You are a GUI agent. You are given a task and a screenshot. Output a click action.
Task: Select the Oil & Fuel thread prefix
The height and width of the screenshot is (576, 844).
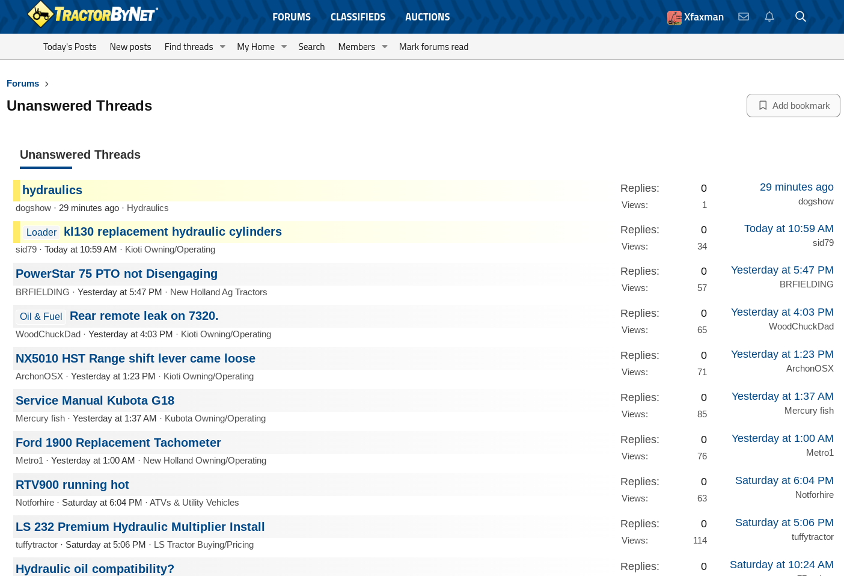pyautogui.click(x=41, y=316)
